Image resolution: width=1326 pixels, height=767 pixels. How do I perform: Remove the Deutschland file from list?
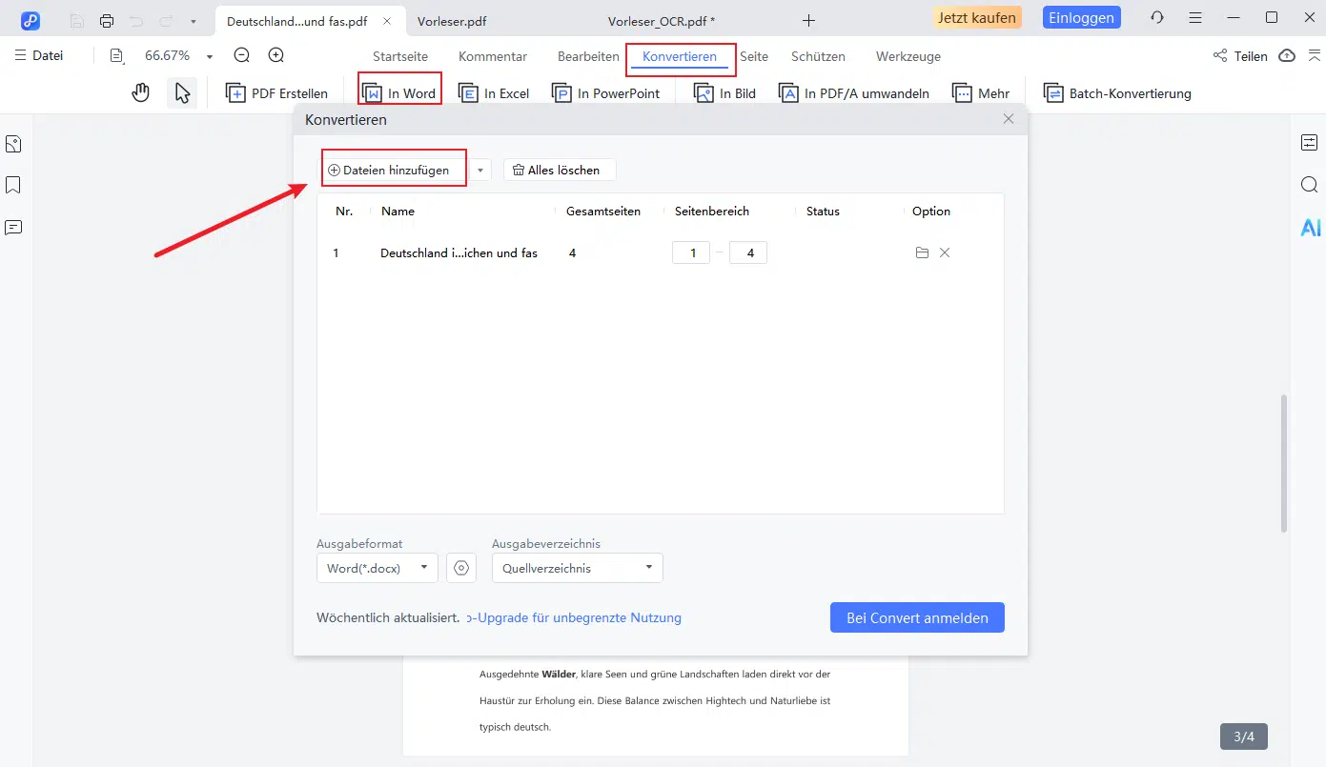tap(945, 253)
